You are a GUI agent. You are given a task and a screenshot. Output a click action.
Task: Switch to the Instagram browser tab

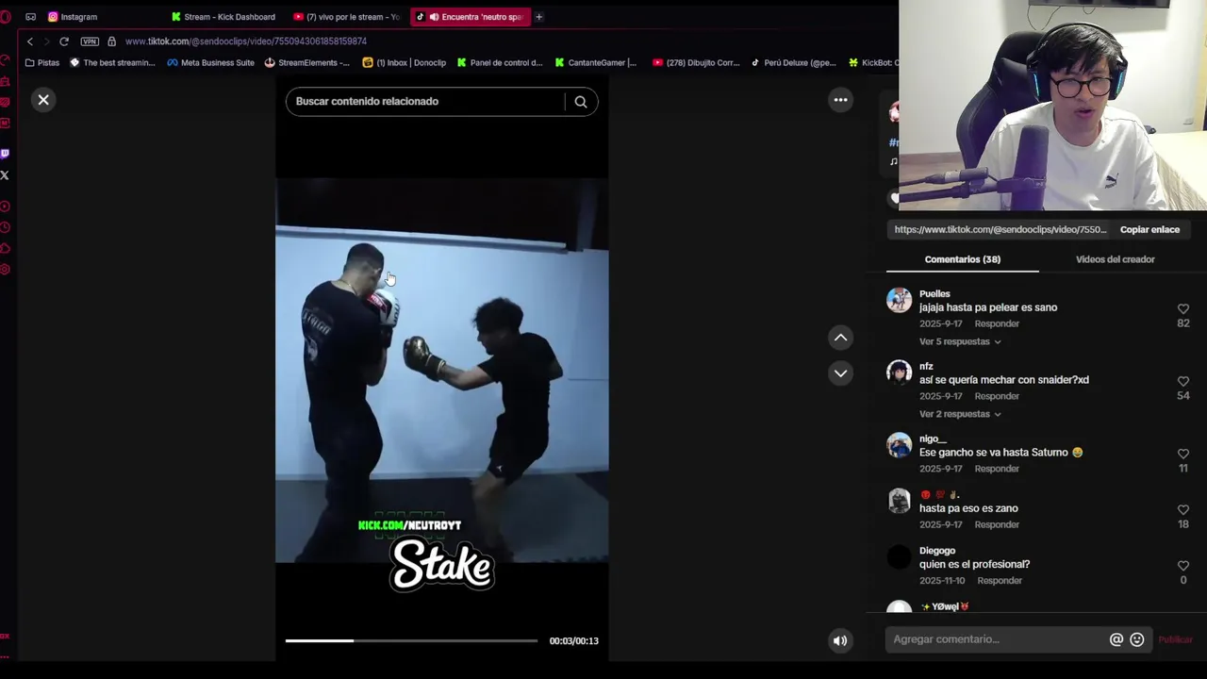(73, 17)
